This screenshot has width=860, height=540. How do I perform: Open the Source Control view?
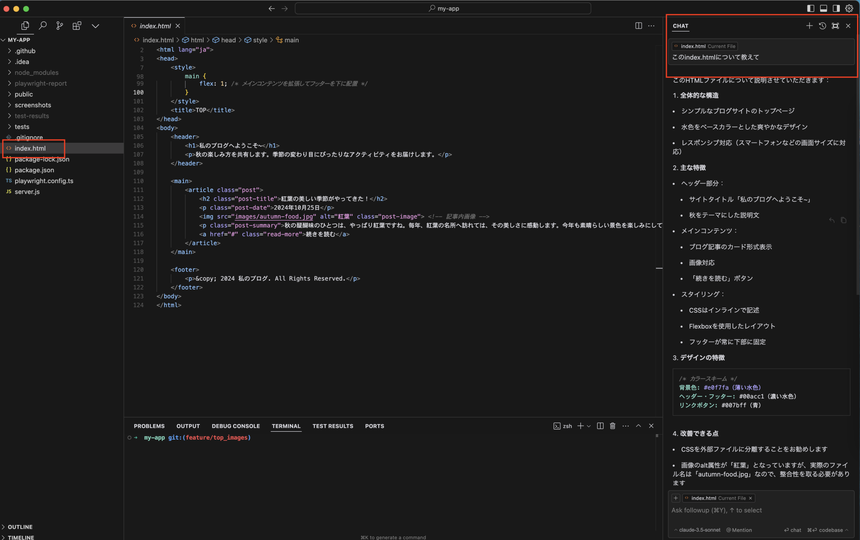coord(60,26)
